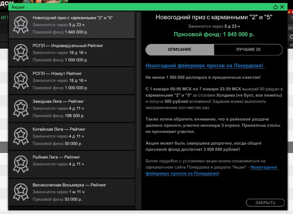Screen dimensions: 293x214
Task: Open the ЛУЧШИЕ 25 tab
Action: pos(248,49)
